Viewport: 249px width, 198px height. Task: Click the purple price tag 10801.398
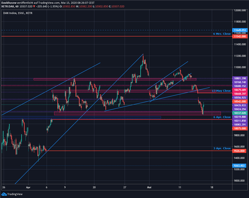pyautogui.click(x=239, y=78)
